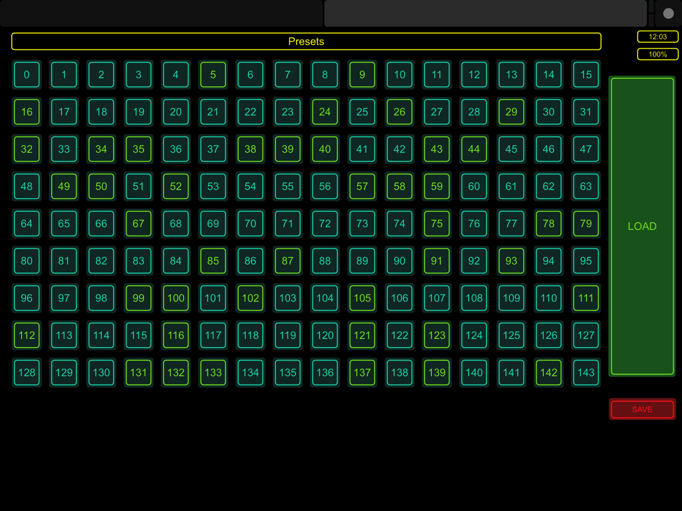Select preset slot 96
Screen dimensions: 682x511
(27, 298)
